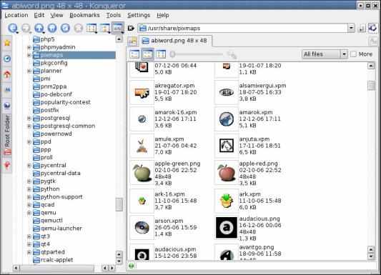Expand the phpmyadmin folder tree node
This screenshot has width=381, height=275.
pos(29,47)
